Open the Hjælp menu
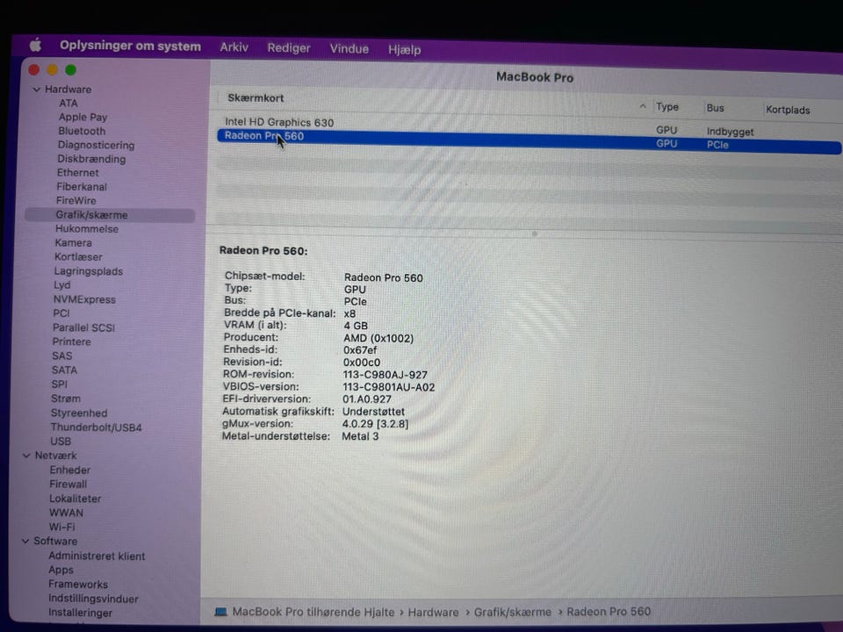843x632 pixels. (404, 49)
